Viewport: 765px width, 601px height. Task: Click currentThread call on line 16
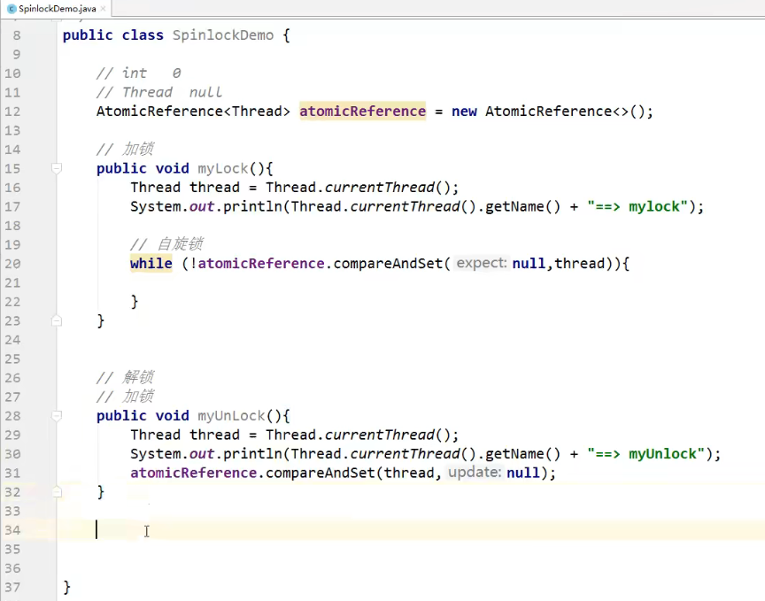(x=380, y=188)
